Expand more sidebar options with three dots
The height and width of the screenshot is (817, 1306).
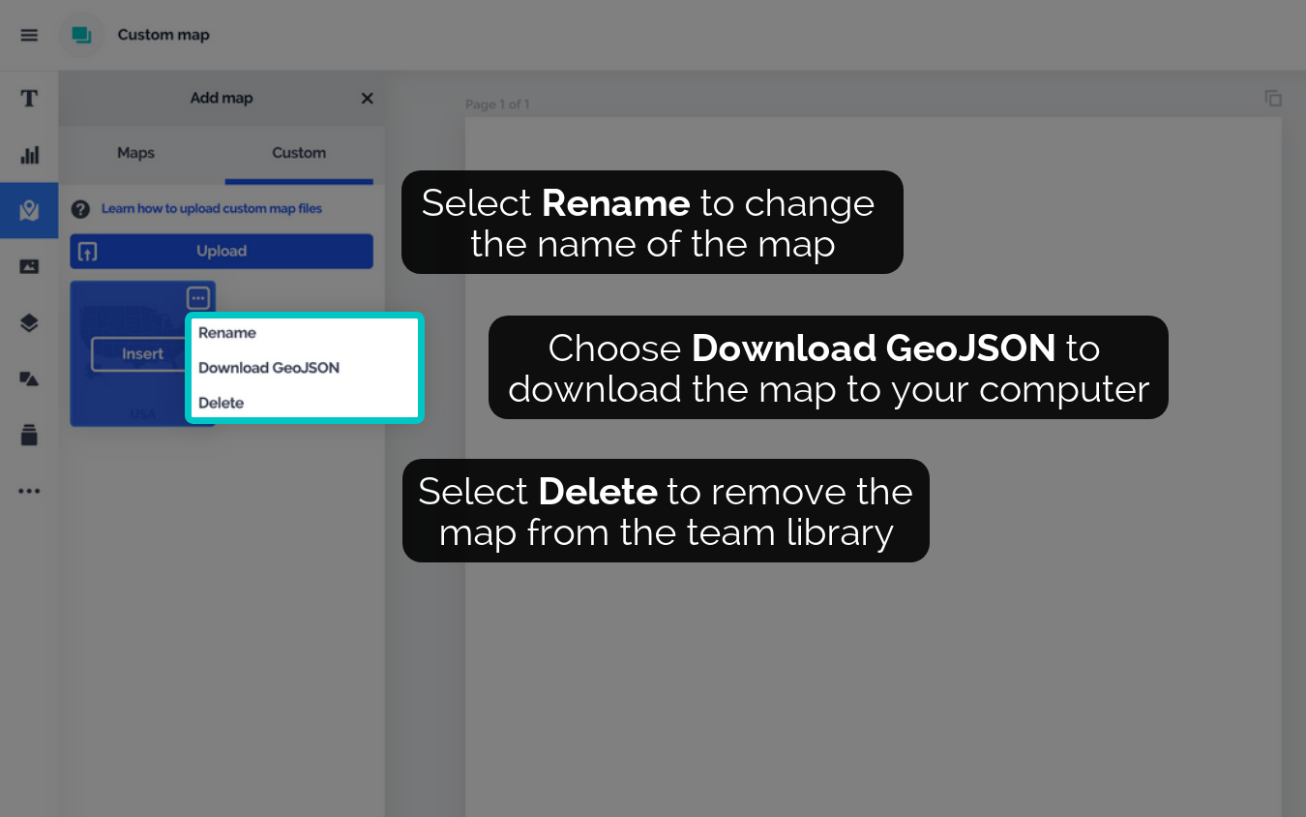[29, 491]
